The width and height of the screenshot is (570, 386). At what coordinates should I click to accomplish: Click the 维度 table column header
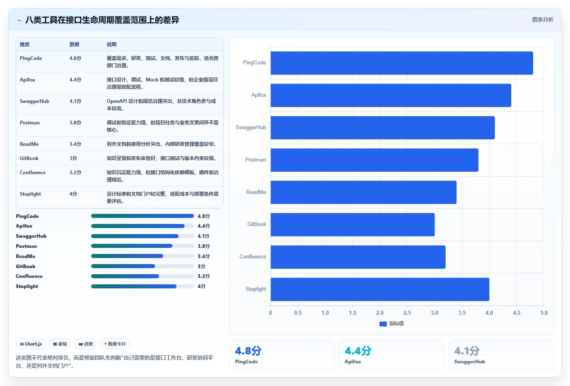[x=25, y=45]
